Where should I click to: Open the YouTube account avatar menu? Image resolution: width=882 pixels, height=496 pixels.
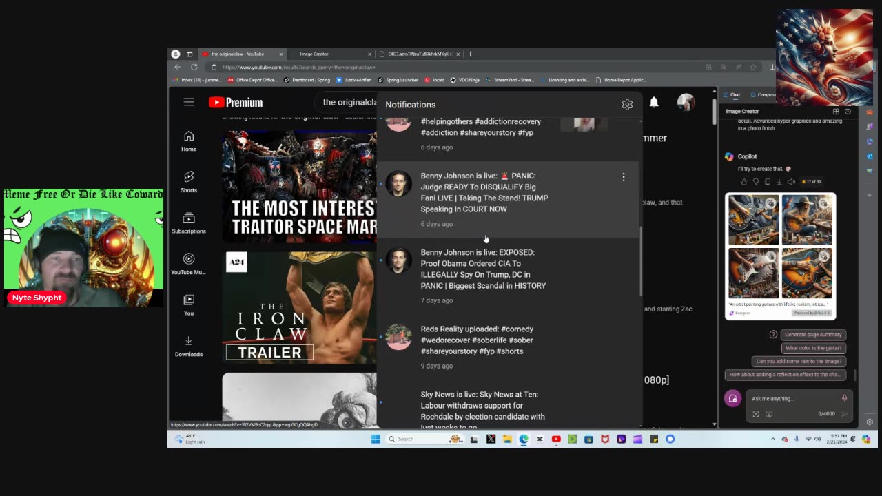click(x=686, y=102)
